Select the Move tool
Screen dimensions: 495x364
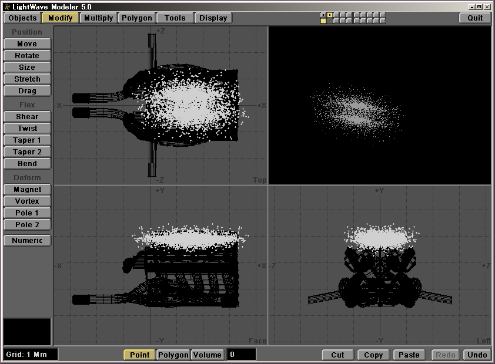pyautogui.click(x=27, y=44)
